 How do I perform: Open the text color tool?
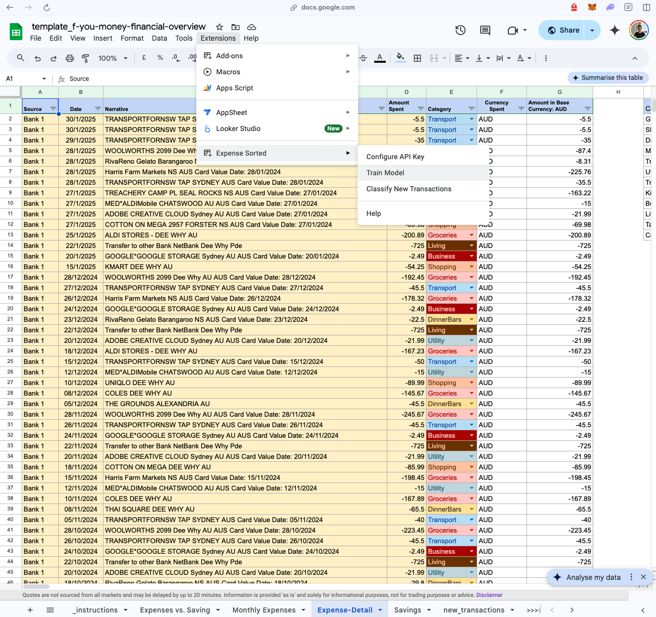380,58
